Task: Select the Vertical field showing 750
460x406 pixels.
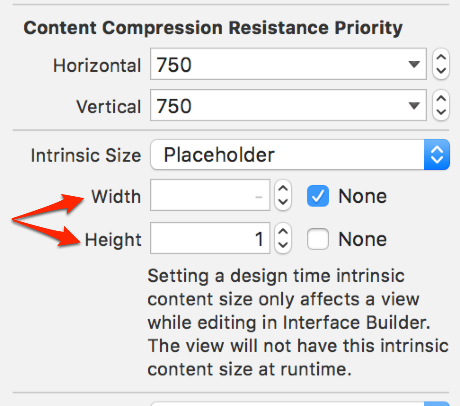Action: click(x=270, y=105)
